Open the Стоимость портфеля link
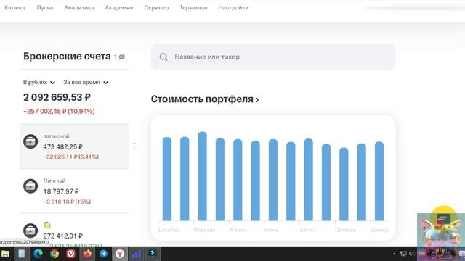This screenshot has height=261, width=465. (x=205, y=99)
